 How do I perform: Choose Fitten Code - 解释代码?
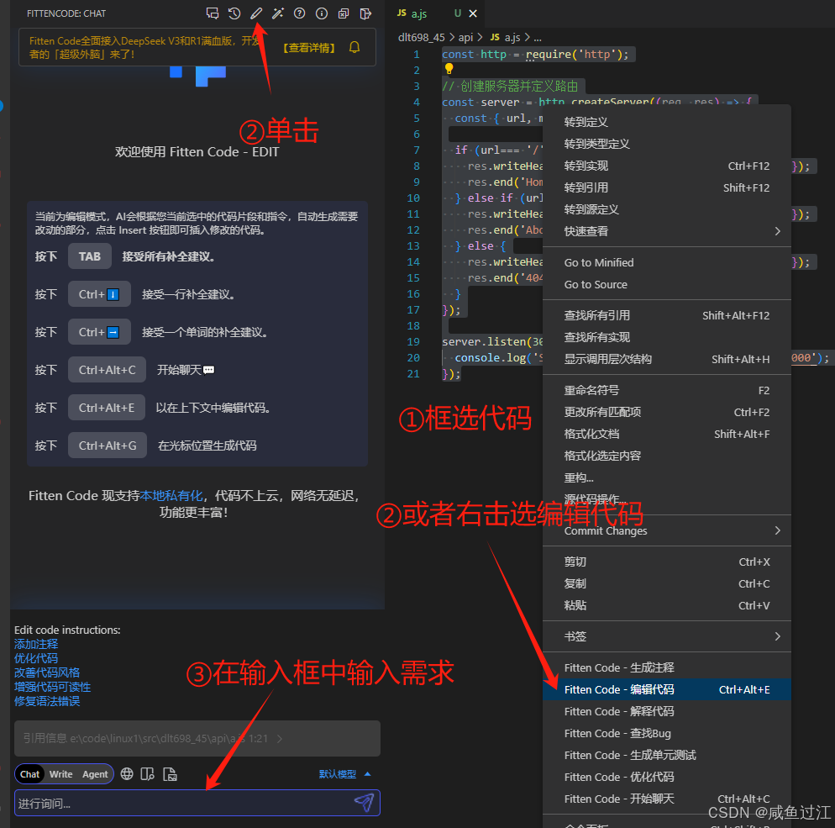pyautogui.click(x=667, y=712)
